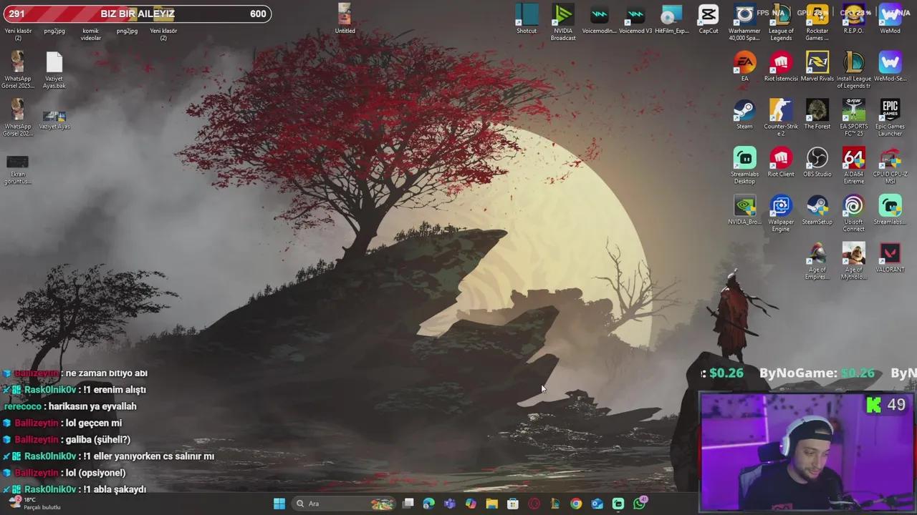The height and width of the screenshot is (515, 917).
Task: Select the WhatsApp Görsel 202... image file
Action: tap(18, 118)
